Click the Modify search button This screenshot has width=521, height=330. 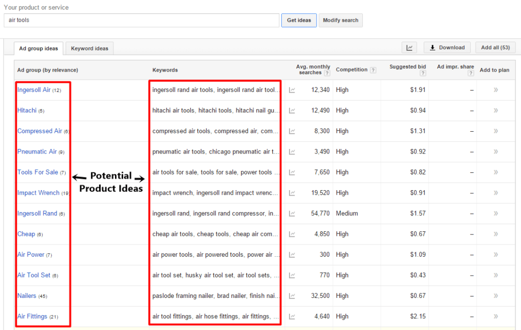click(340, 20)
